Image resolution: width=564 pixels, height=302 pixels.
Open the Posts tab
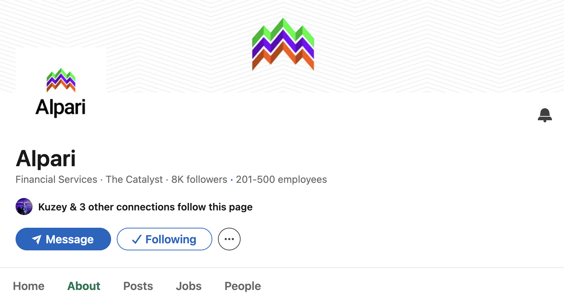[x=138, y=286]
